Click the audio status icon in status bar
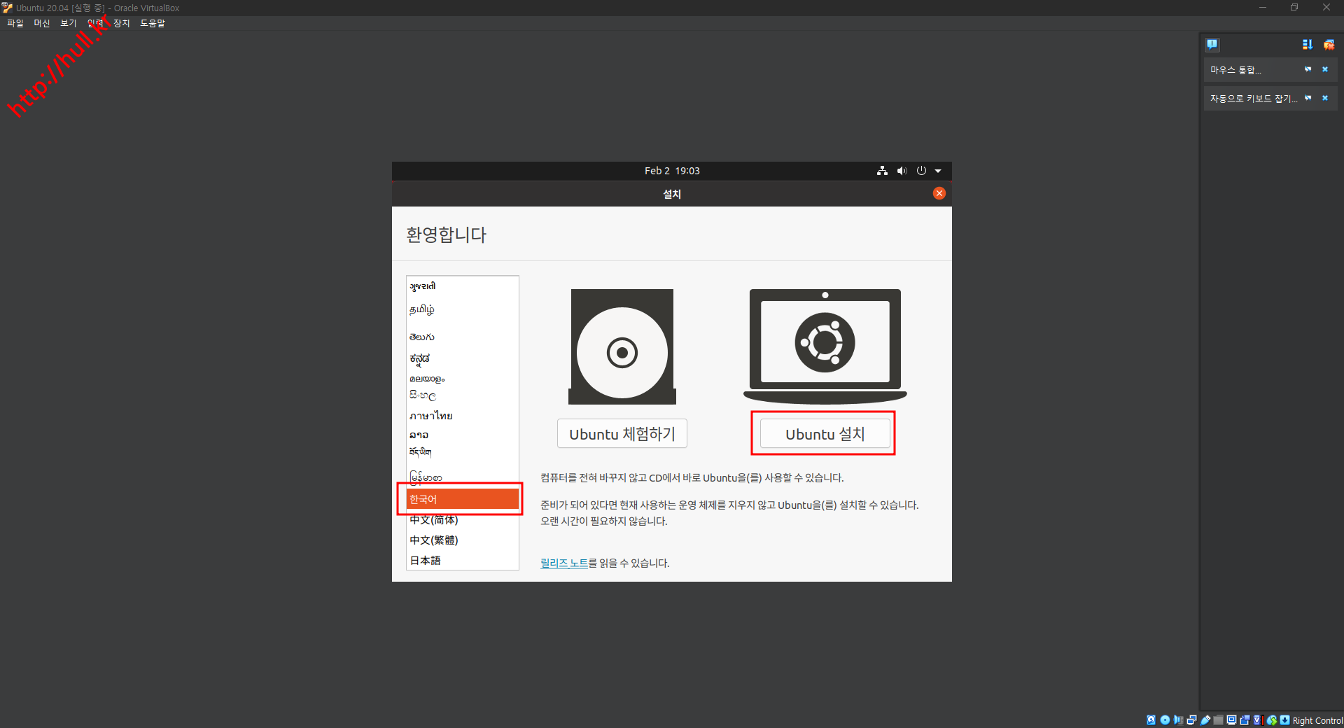This screenshot has width=1344, height=728. tap(1178, 720)
